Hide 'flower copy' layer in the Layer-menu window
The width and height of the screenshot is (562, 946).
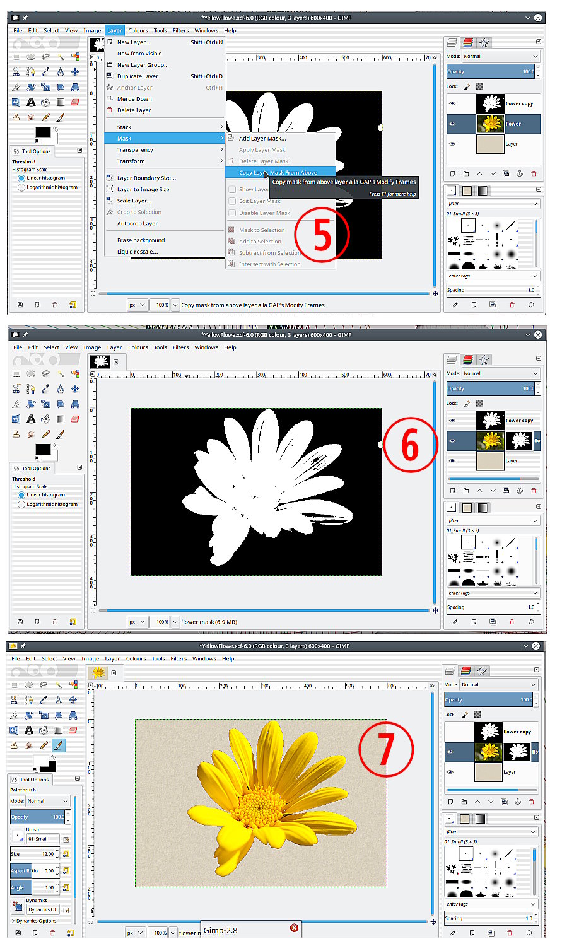(x=452, y=103)
